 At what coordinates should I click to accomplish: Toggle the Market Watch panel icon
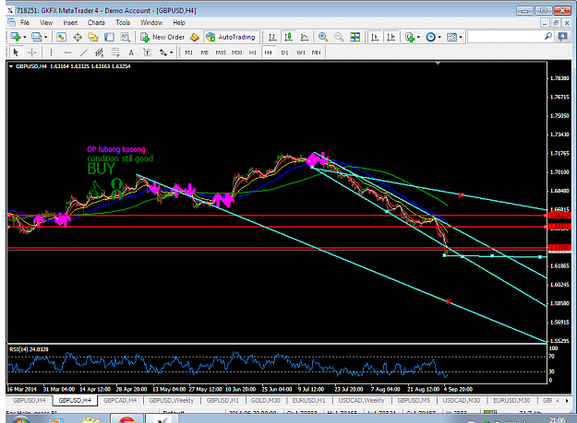tap(61, 37)
